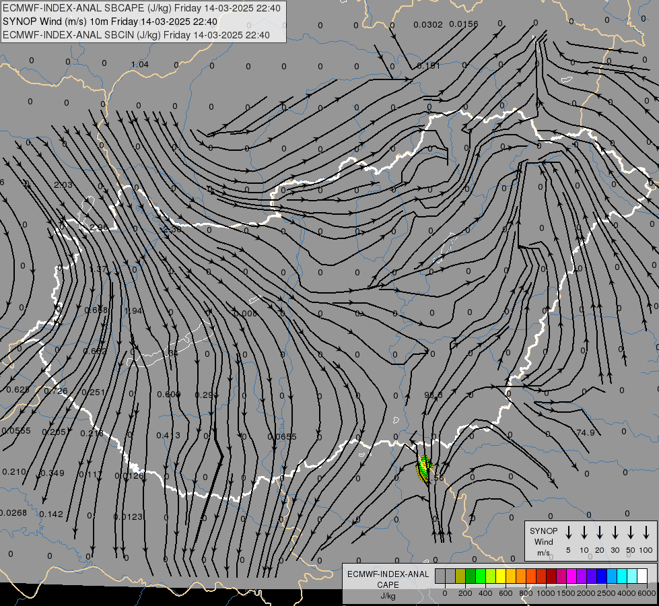Click the 5 m/s wind arrow in legend

coord(568,533)
